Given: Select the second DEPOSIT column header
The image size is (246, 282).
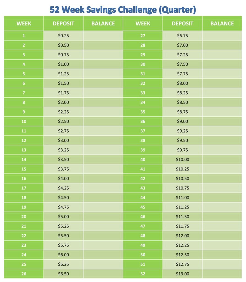Looking at the screenshot, I should coord(182,23).
